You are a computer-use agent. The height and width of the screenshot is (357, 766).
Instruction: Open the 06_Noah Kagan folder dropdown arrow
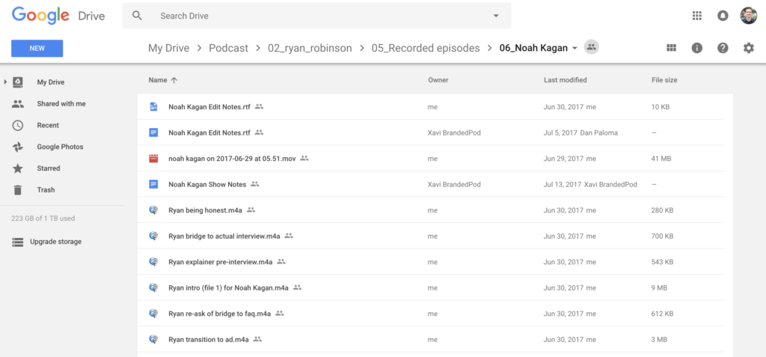pos(574,48)
